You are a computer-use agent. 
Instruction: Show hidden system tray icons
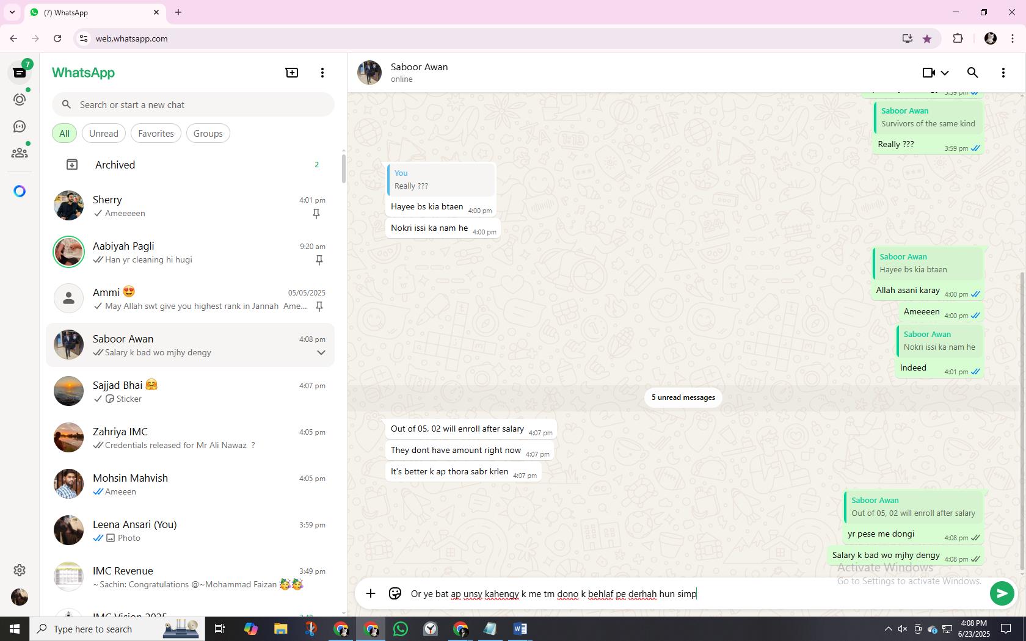[888, 629]
